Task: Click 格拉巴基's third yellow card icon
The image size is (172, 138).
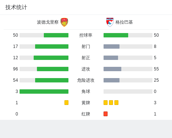Action: (116, 102)
